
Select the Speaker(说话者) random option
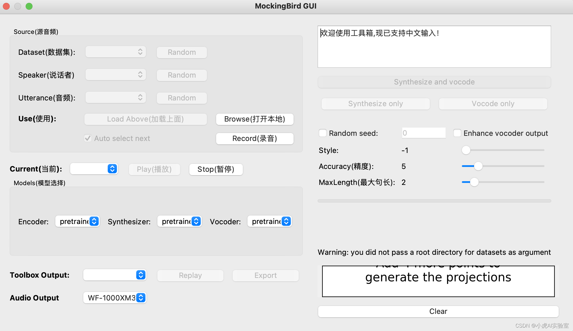pos(181,75)
